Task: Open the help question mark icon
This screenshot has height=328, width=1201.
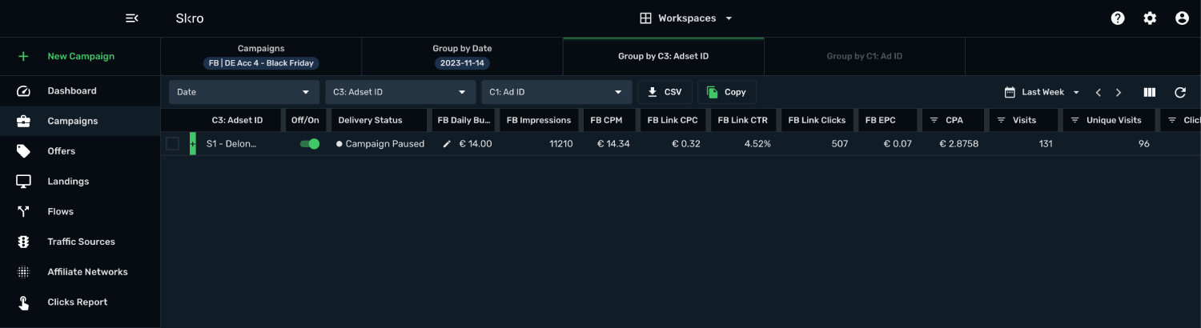Action: click(x=1118, y=18)
